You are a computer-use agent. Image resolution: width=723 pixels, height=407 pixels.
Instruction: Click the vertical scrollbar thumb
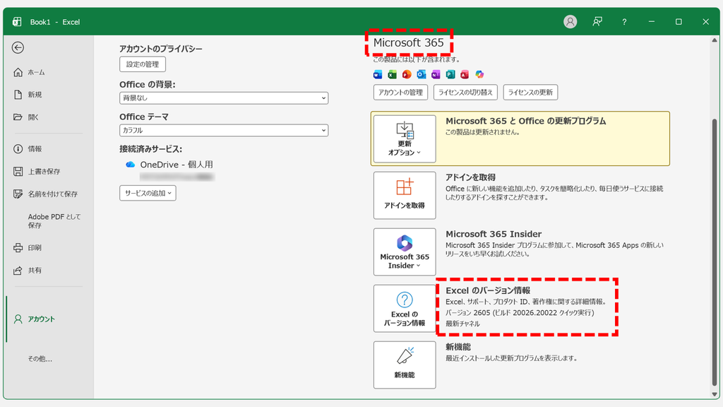pyautogui.click(x=715, y=252)
